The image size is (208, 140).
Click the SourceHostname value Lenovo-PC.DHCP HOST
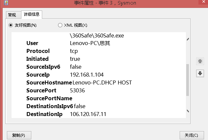[102, 82]
